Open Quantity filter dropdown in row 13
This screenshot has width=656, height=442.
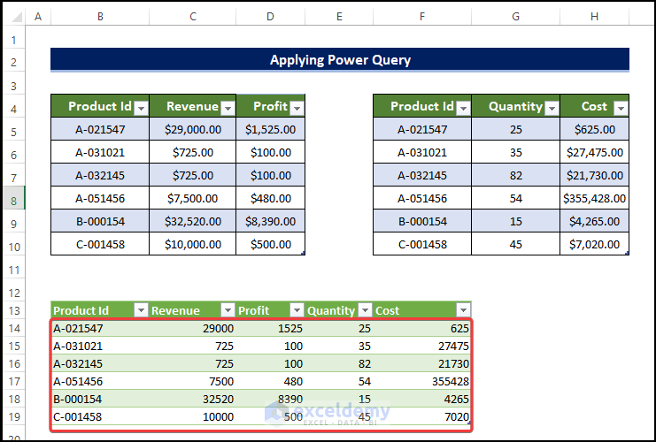(x=366, y=310)
